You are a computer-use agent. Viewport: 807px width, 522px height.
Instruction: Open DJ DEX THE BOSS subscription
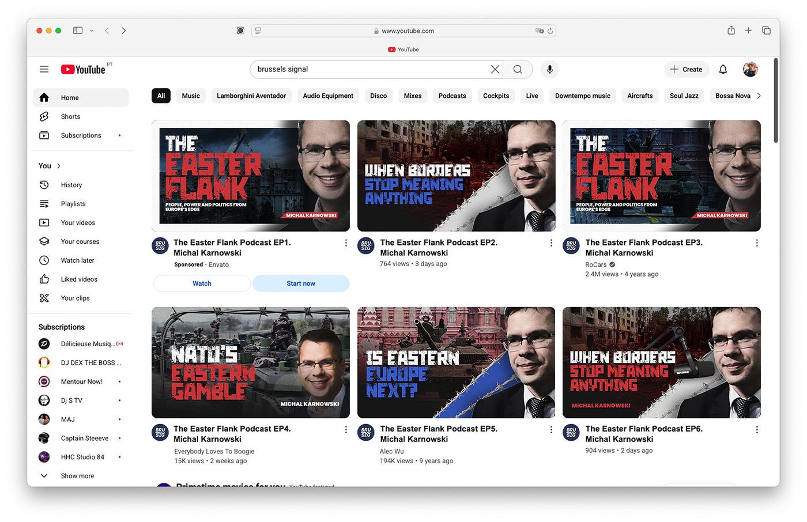pos(81,363)
